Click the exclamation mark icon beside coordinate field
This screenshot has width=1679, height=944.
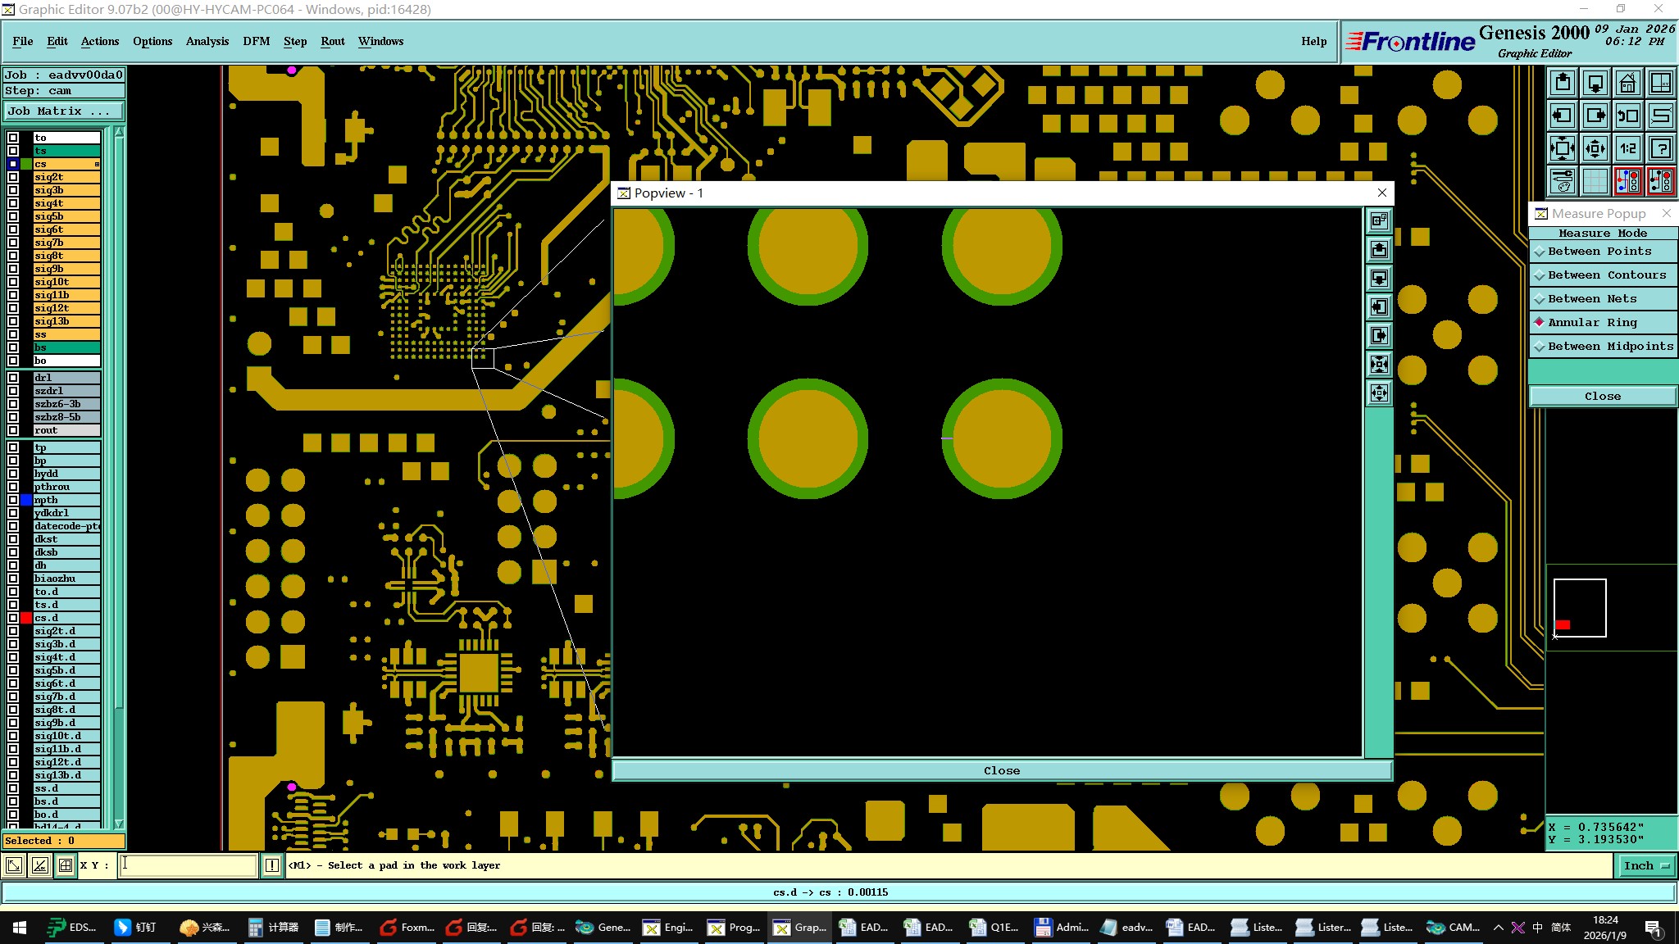(x=272, y=865)
